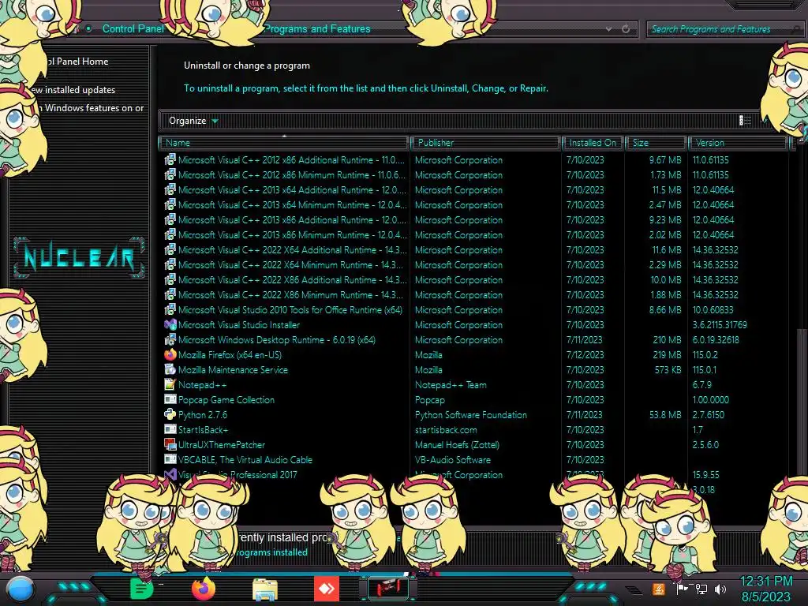
Task: Click size cell '210 MB'
Action: click(x=667, y=339)
